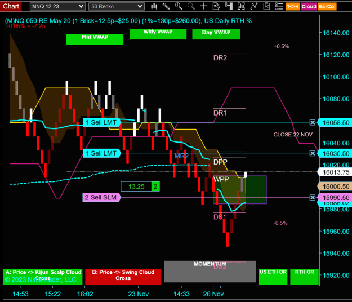Toggle the BarCol button

click(327, 7)
